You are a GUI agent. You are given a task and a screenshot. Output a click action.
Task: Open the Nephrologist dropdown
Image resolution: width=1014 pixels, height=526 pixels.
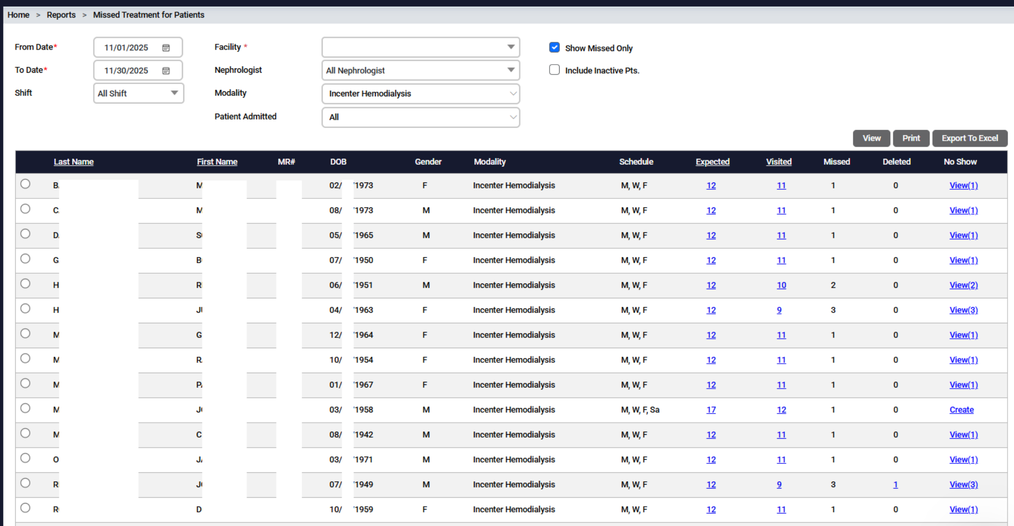[x=421, y=71]
